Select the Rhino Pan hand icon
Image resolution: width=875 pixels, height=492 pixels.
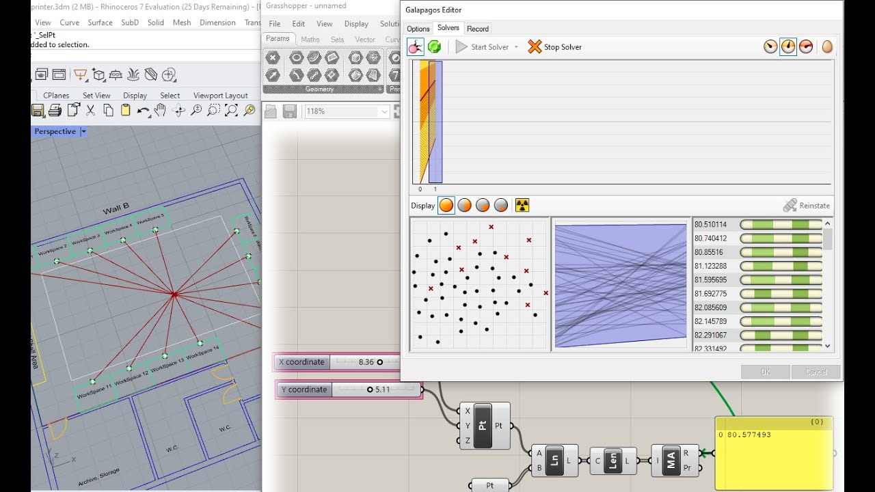coord(161,110)
